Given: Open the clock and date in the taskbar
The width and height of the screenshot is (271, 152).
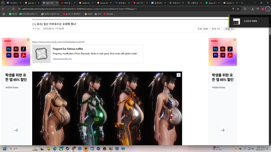Looking at the screenshot, I should pos(261,149).
